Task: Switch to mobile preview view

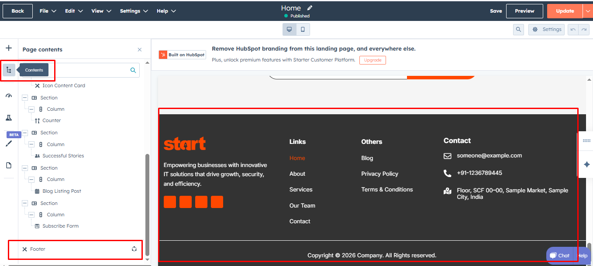Action: [303, 30]
